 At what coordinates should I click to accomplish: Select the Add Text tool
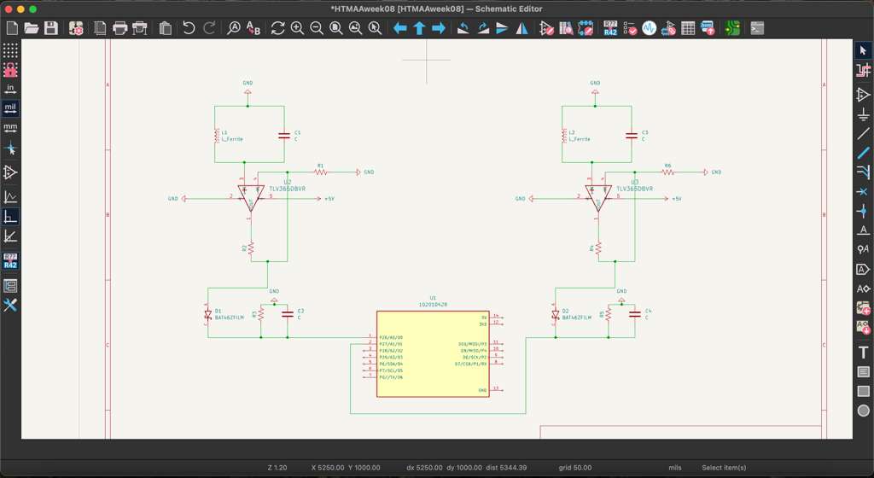point(863,353)
